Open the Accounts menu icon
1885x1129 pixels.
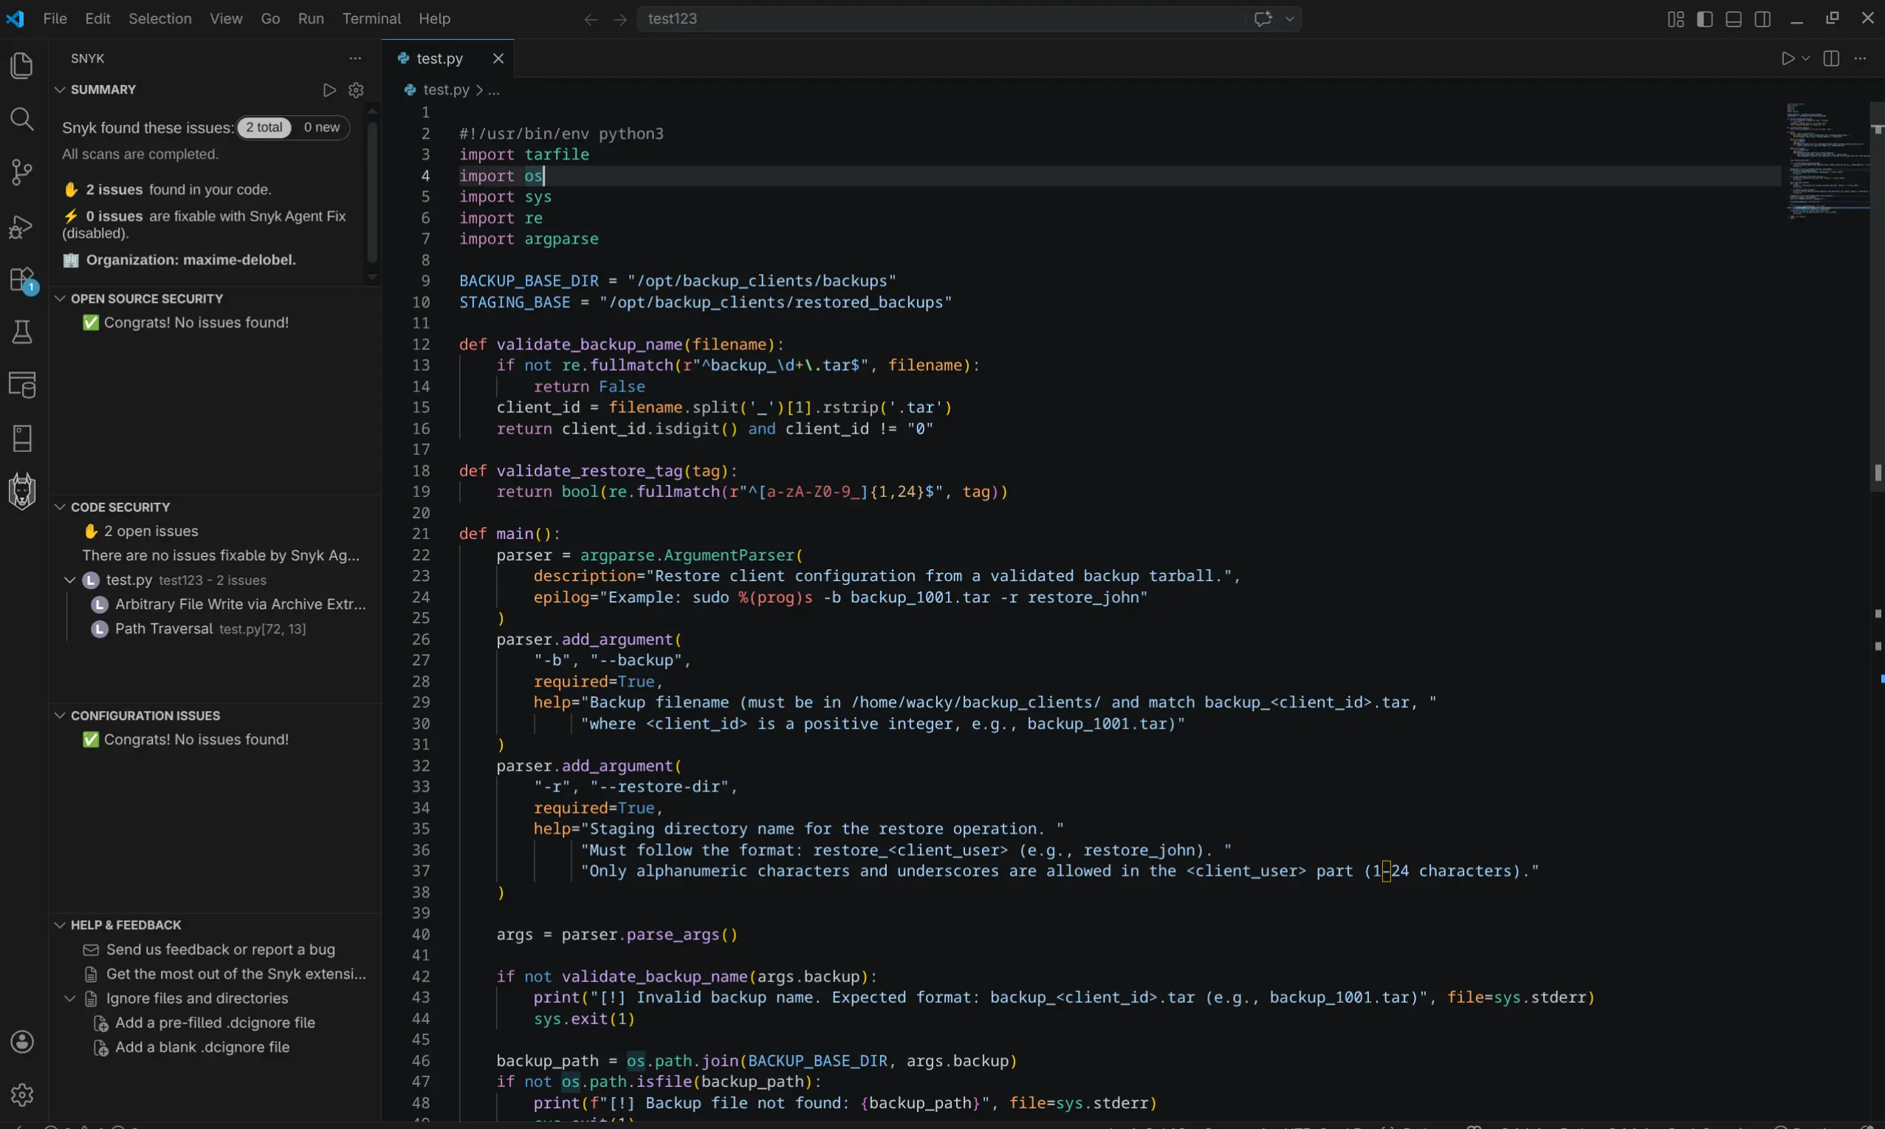(22, 1042)
